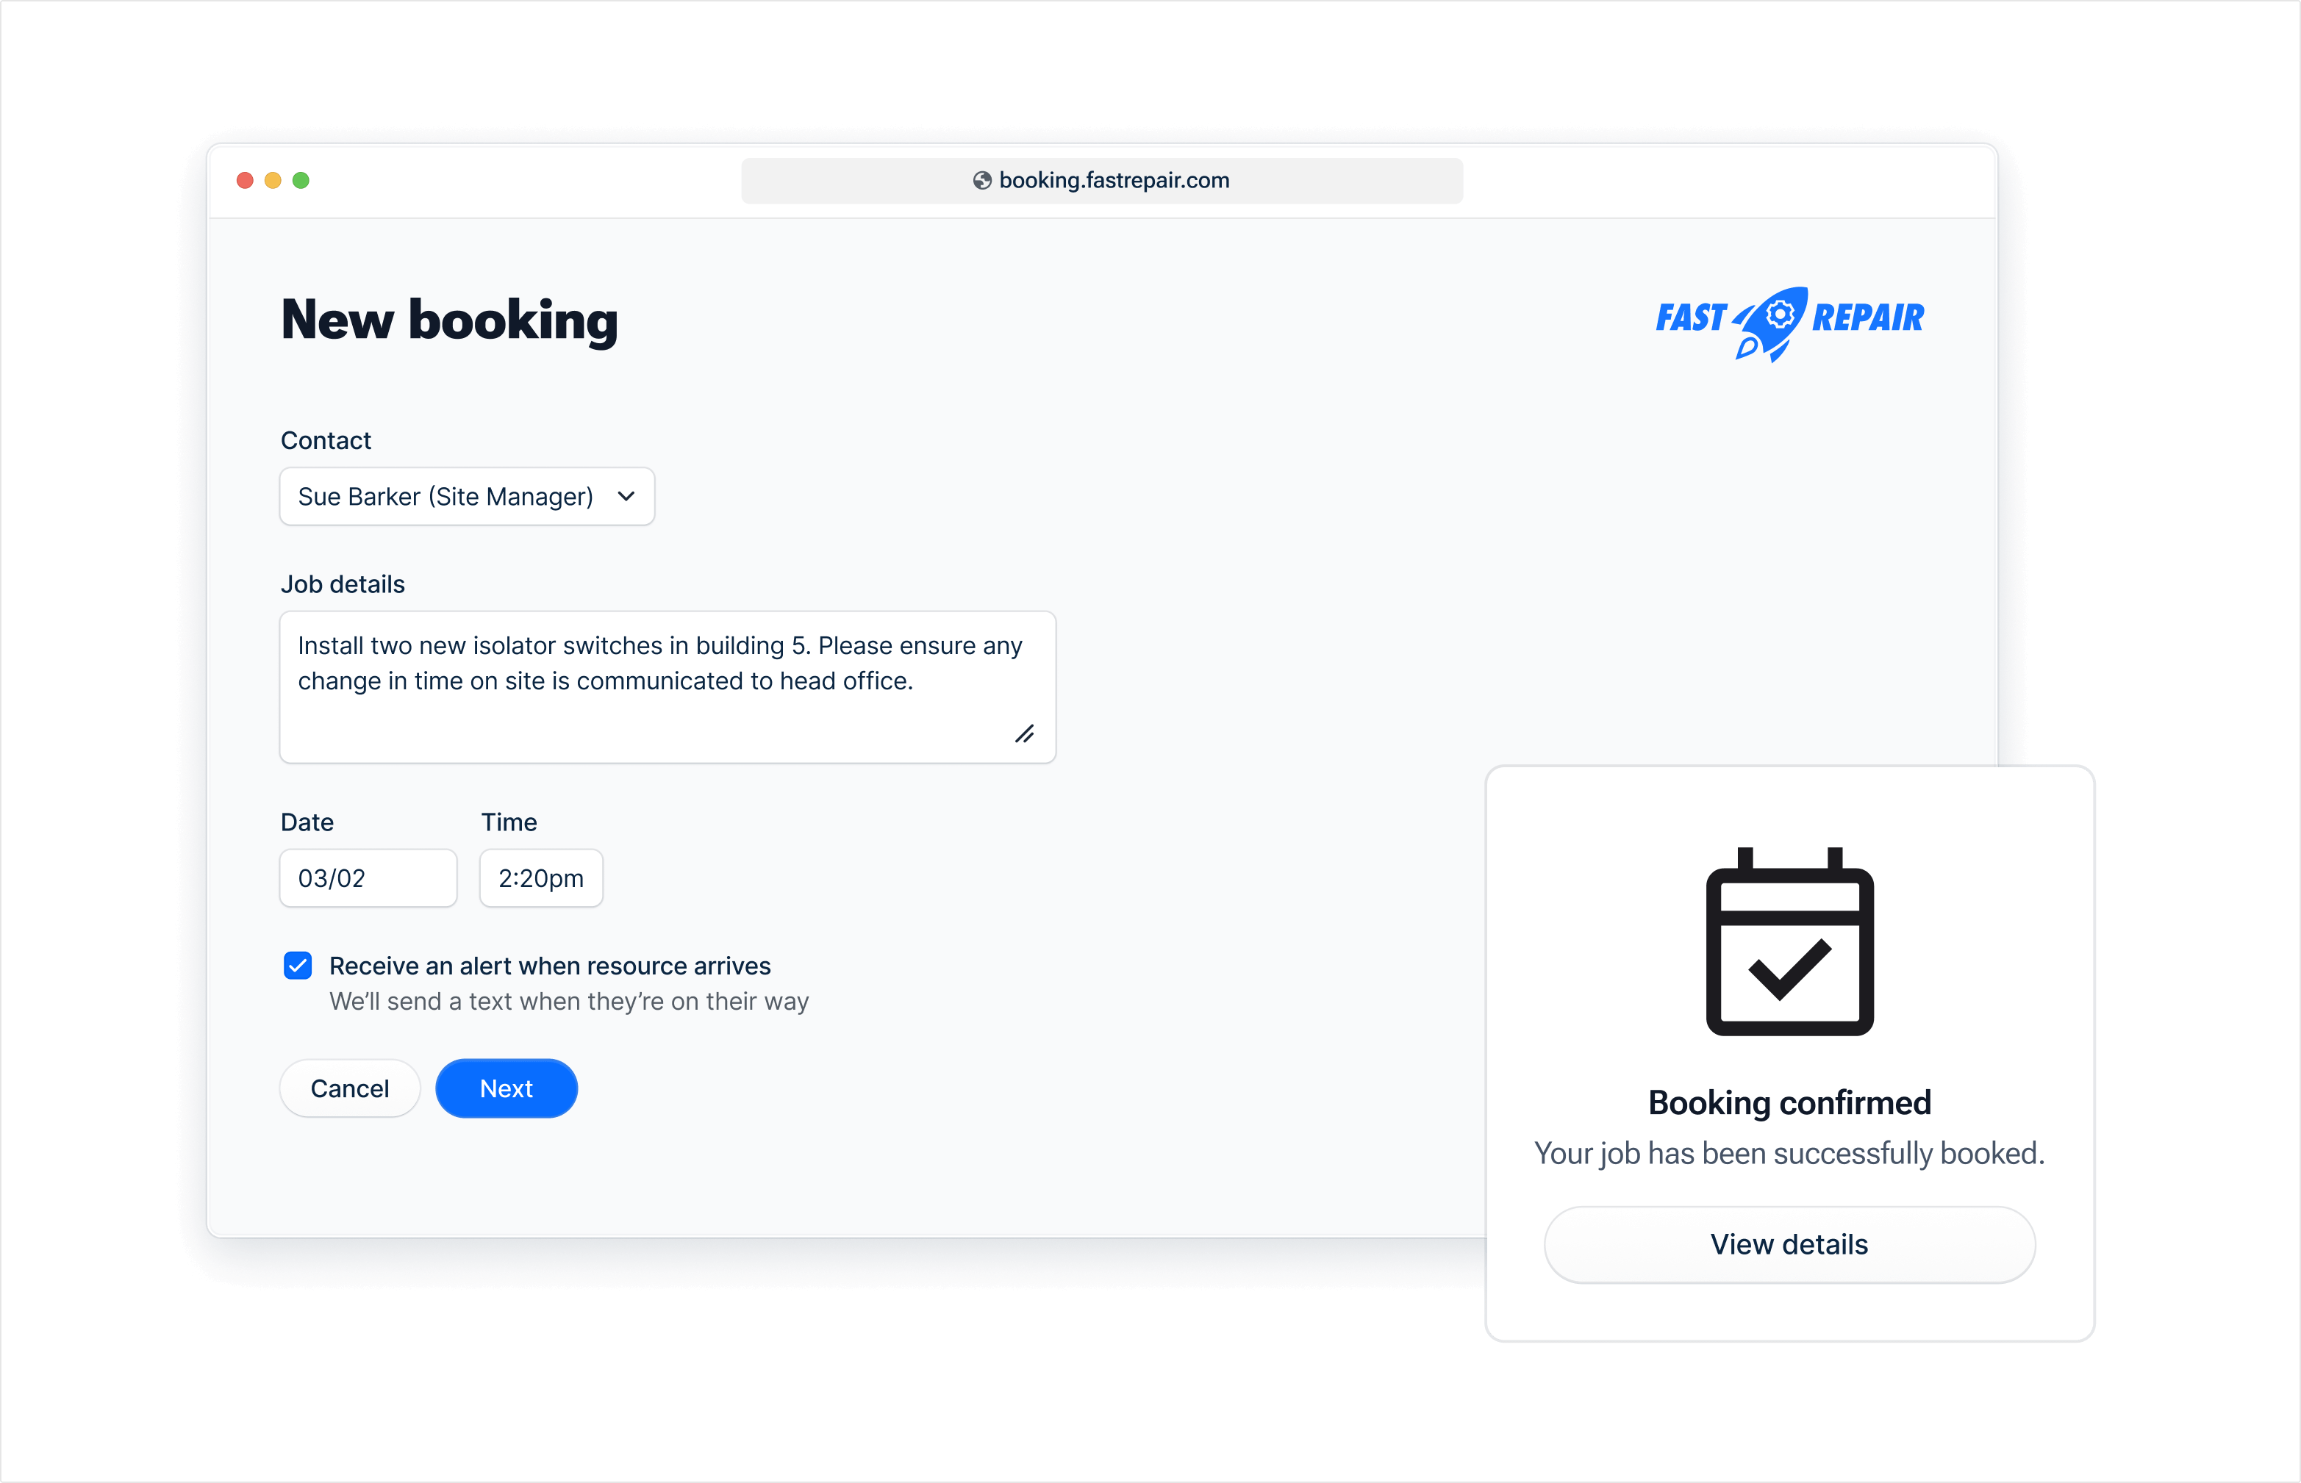
Task: Click the Time input field 2:20pm
Action: tap(540, 878)
